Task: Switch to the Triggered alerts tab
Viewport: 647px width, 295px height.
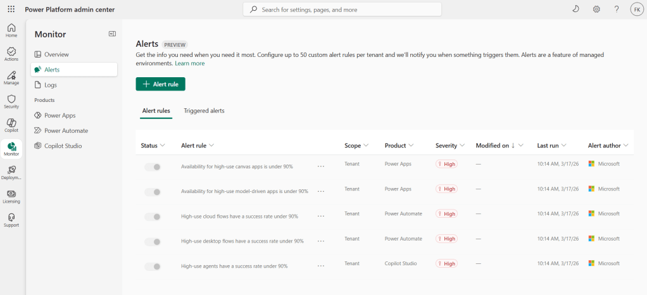Action: click(204, 111)
